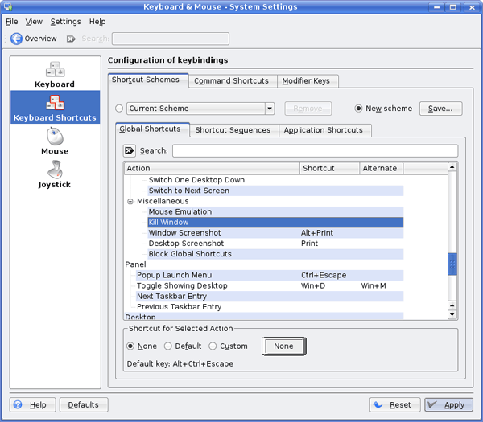Click the scrollbar top up arrow

click(452, 167)
